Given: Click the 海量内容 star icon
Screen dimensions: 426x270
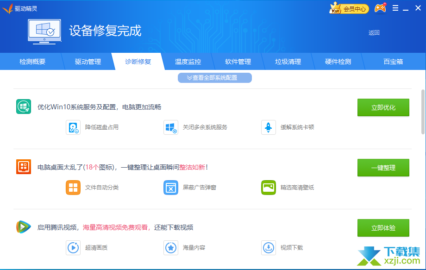Looking at the screenshot, I should 170,248.
